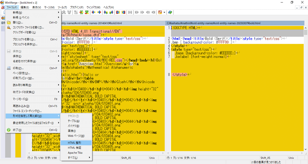Image resolution: width=308 pixels, height=164 pixels.
Task: Click the copy left toolbar icon
Action: [99, 12]
